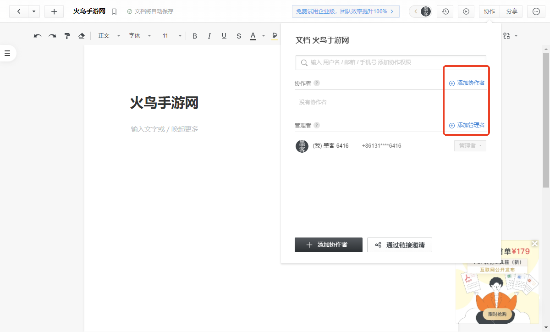Click the phone number +86131****6416

point(381,146)
